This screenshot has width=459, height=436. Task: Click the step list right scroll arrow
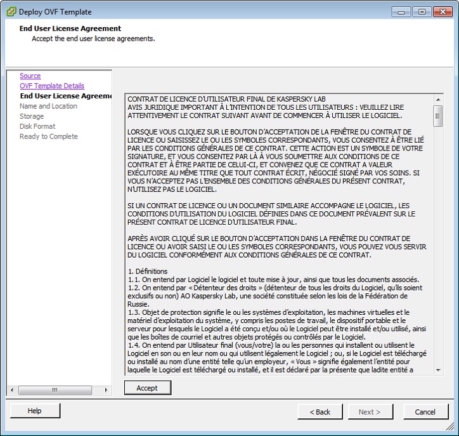tap(106, 390)
